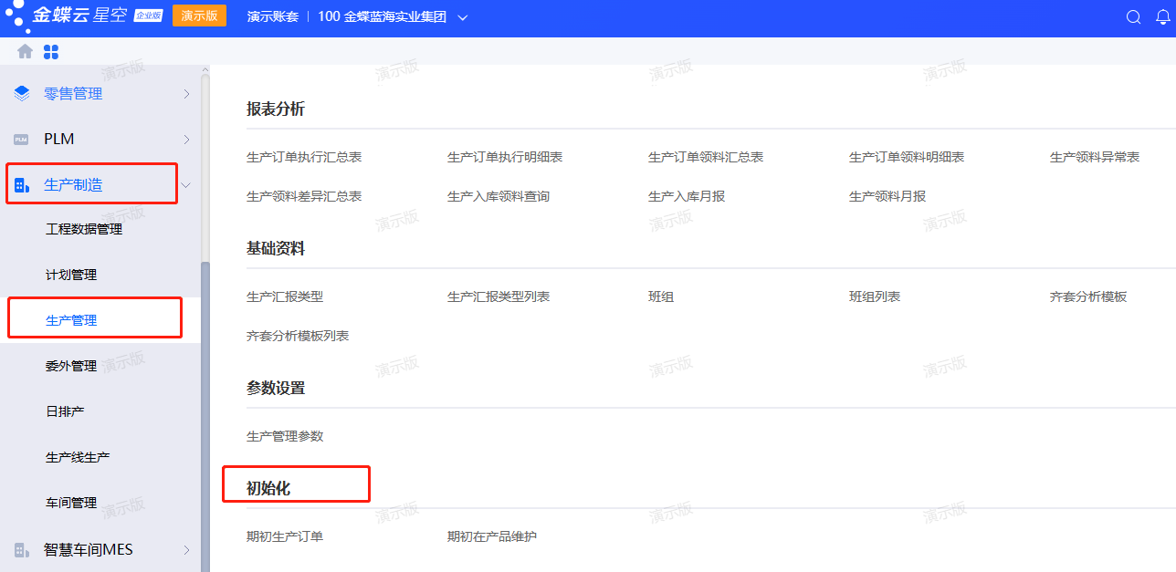Open 车间管理 from the sidebar
This screenshot has height=572, width=1176.
click(73, 503)
